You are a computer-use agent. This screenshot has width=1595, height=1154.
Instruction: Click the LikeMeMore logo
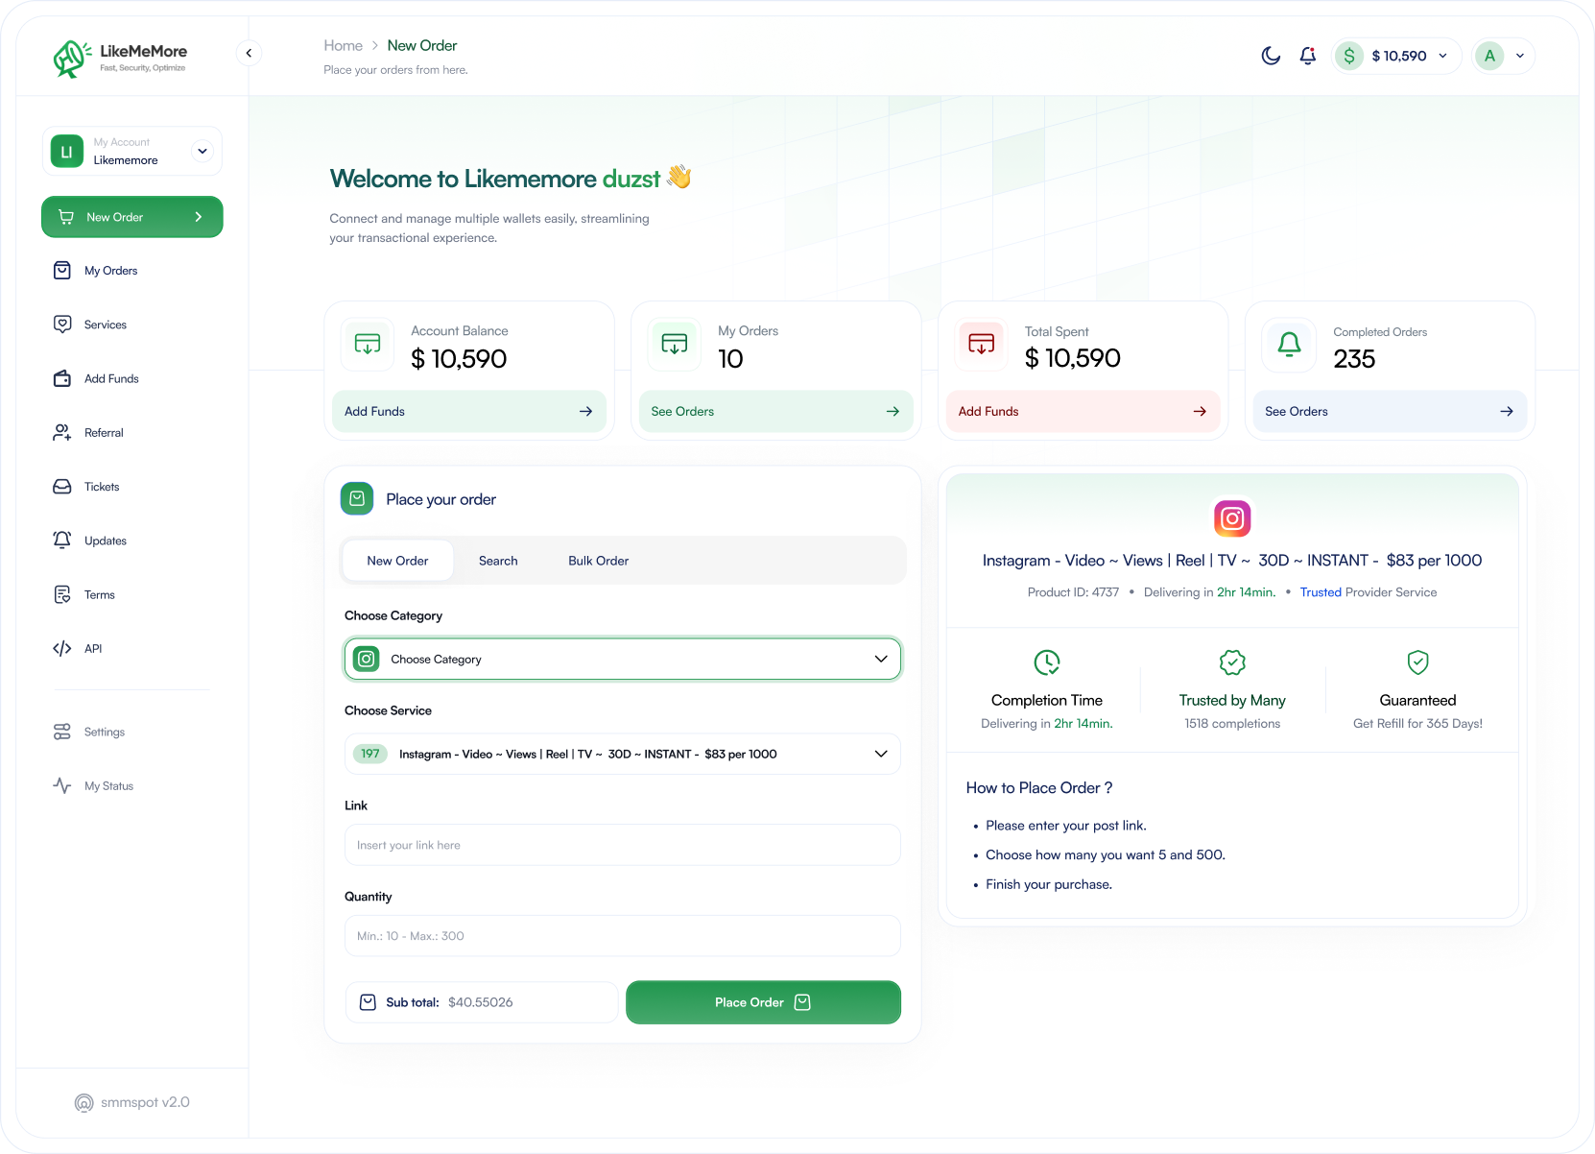pos(120,58)
